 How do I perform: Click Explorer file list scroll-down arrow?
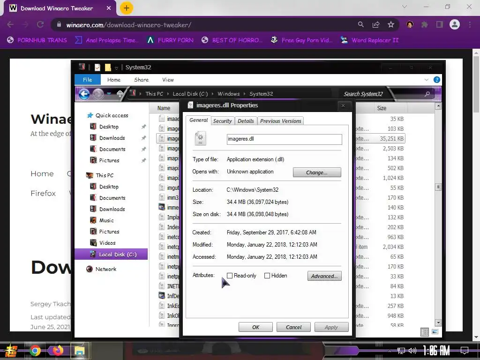point(438,322)
